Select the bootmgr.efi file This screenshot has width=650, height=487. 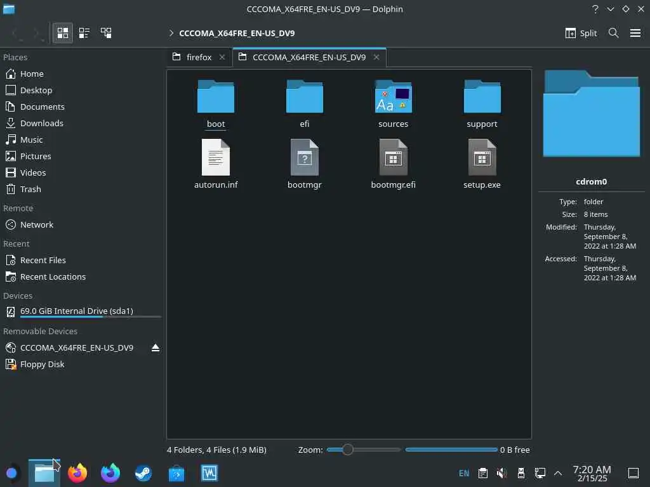click(393, 164)
